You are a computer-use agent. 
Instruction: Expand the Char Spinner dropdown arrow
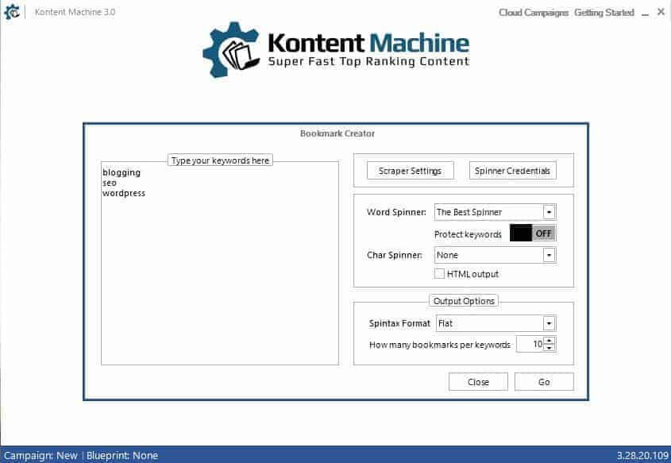(x=549, y=255)
